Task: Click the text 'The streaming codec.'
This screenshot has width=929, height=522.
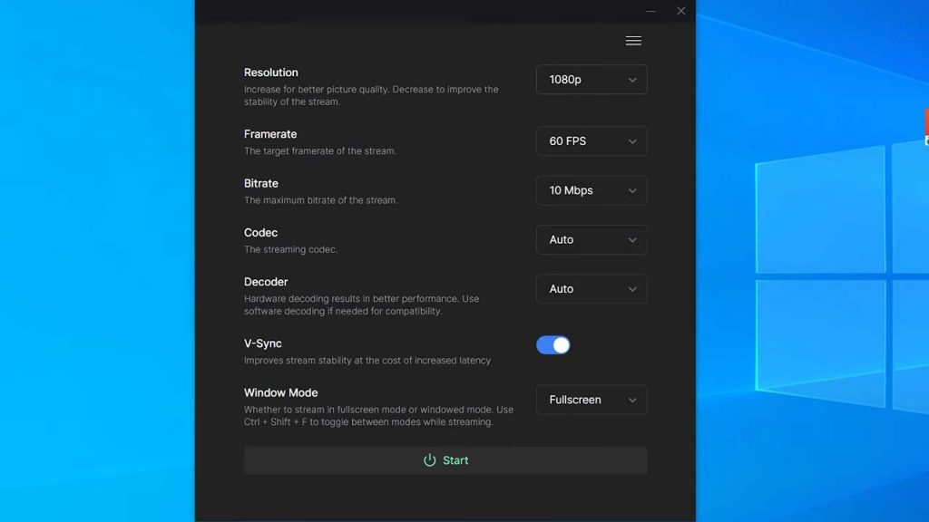Action: [x=291, y=249]
